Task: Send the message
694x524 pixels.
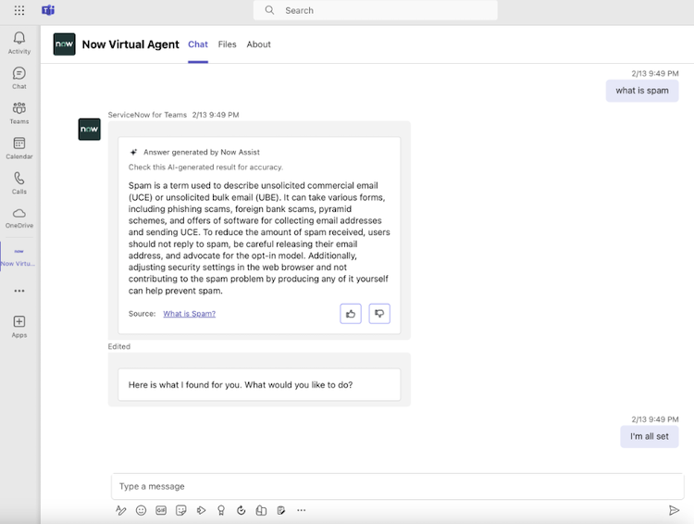Action: [x=674, y=510]
